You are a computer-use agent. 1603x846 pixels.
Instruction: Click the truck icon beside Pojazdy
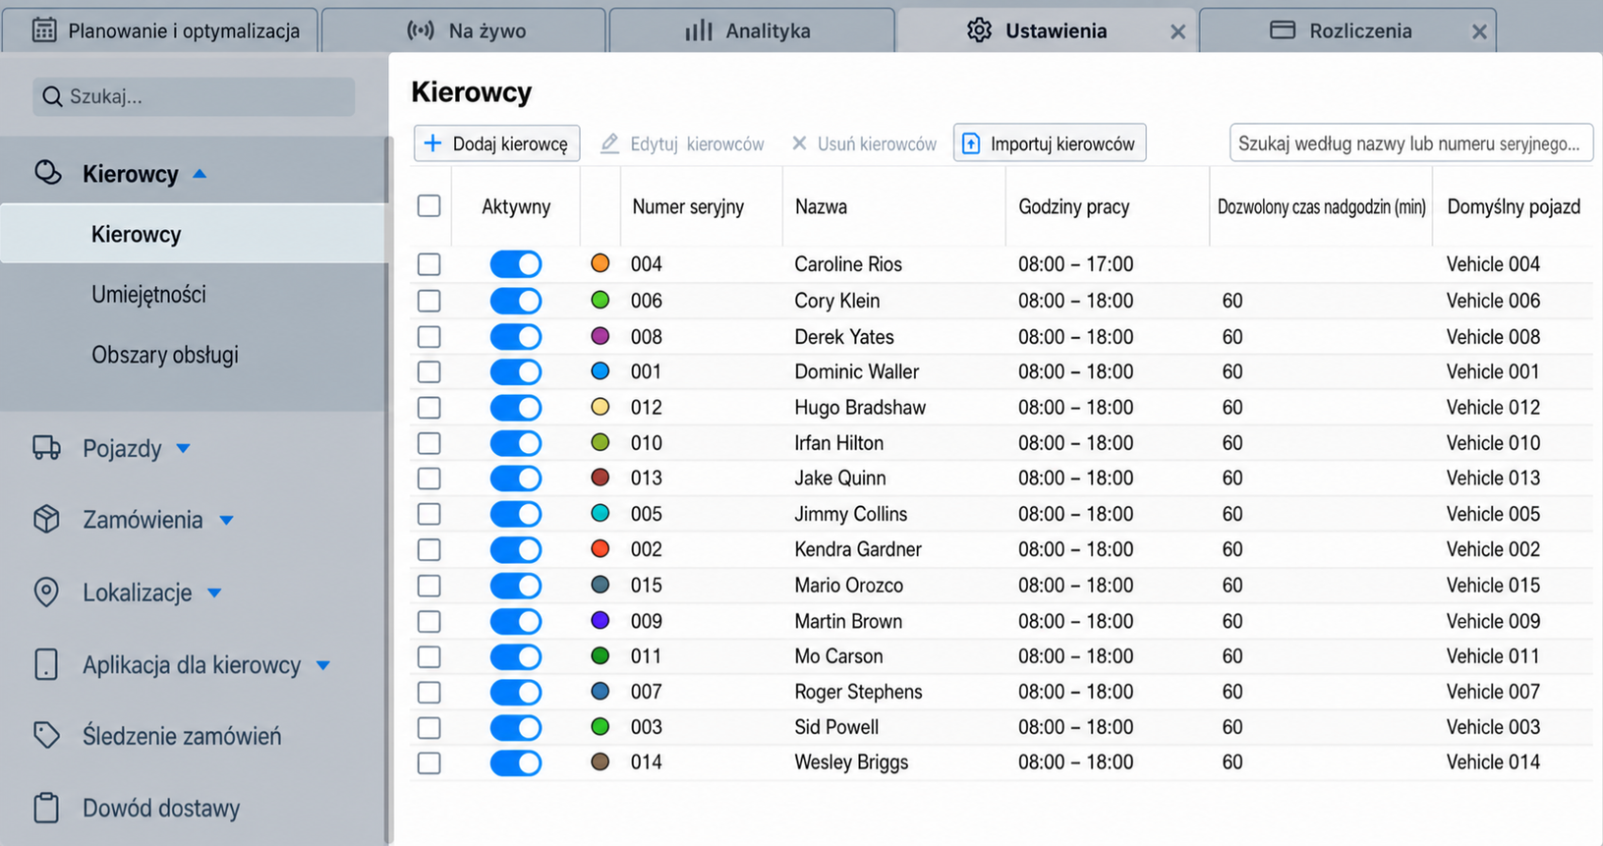[x=46, y=448]
